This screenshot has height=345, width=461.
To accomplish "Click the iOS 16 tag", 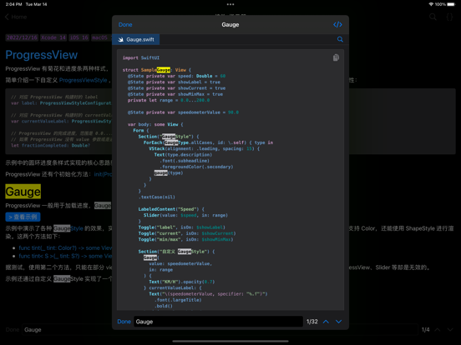I will pos(79,37).
